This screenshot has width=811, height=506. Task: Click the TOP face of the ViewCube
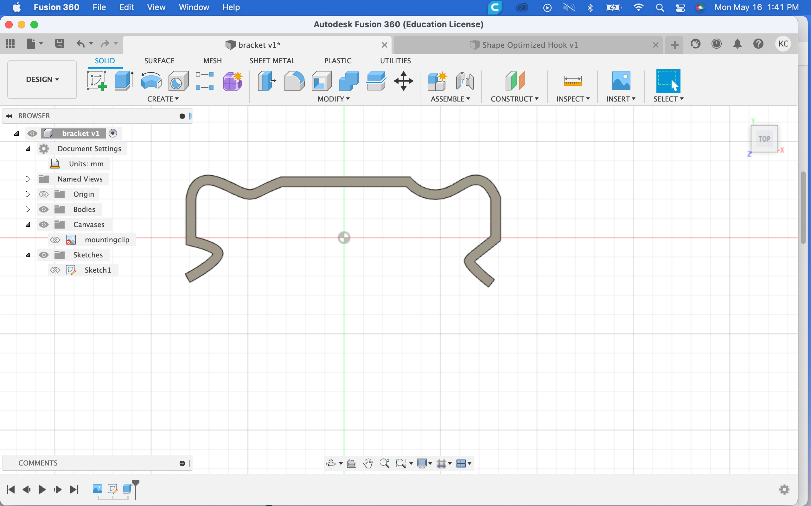pyautogui.click(x=764, y=139)
